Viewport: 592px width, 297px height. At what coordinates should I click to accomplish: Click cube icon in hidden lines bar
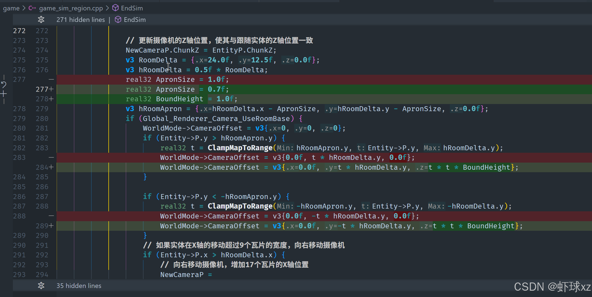click(x=118, y=19)
